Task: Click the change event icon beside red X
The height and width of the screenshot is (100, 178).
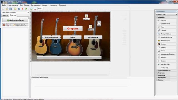Action: pyautogui.click(x=8, y=25)
